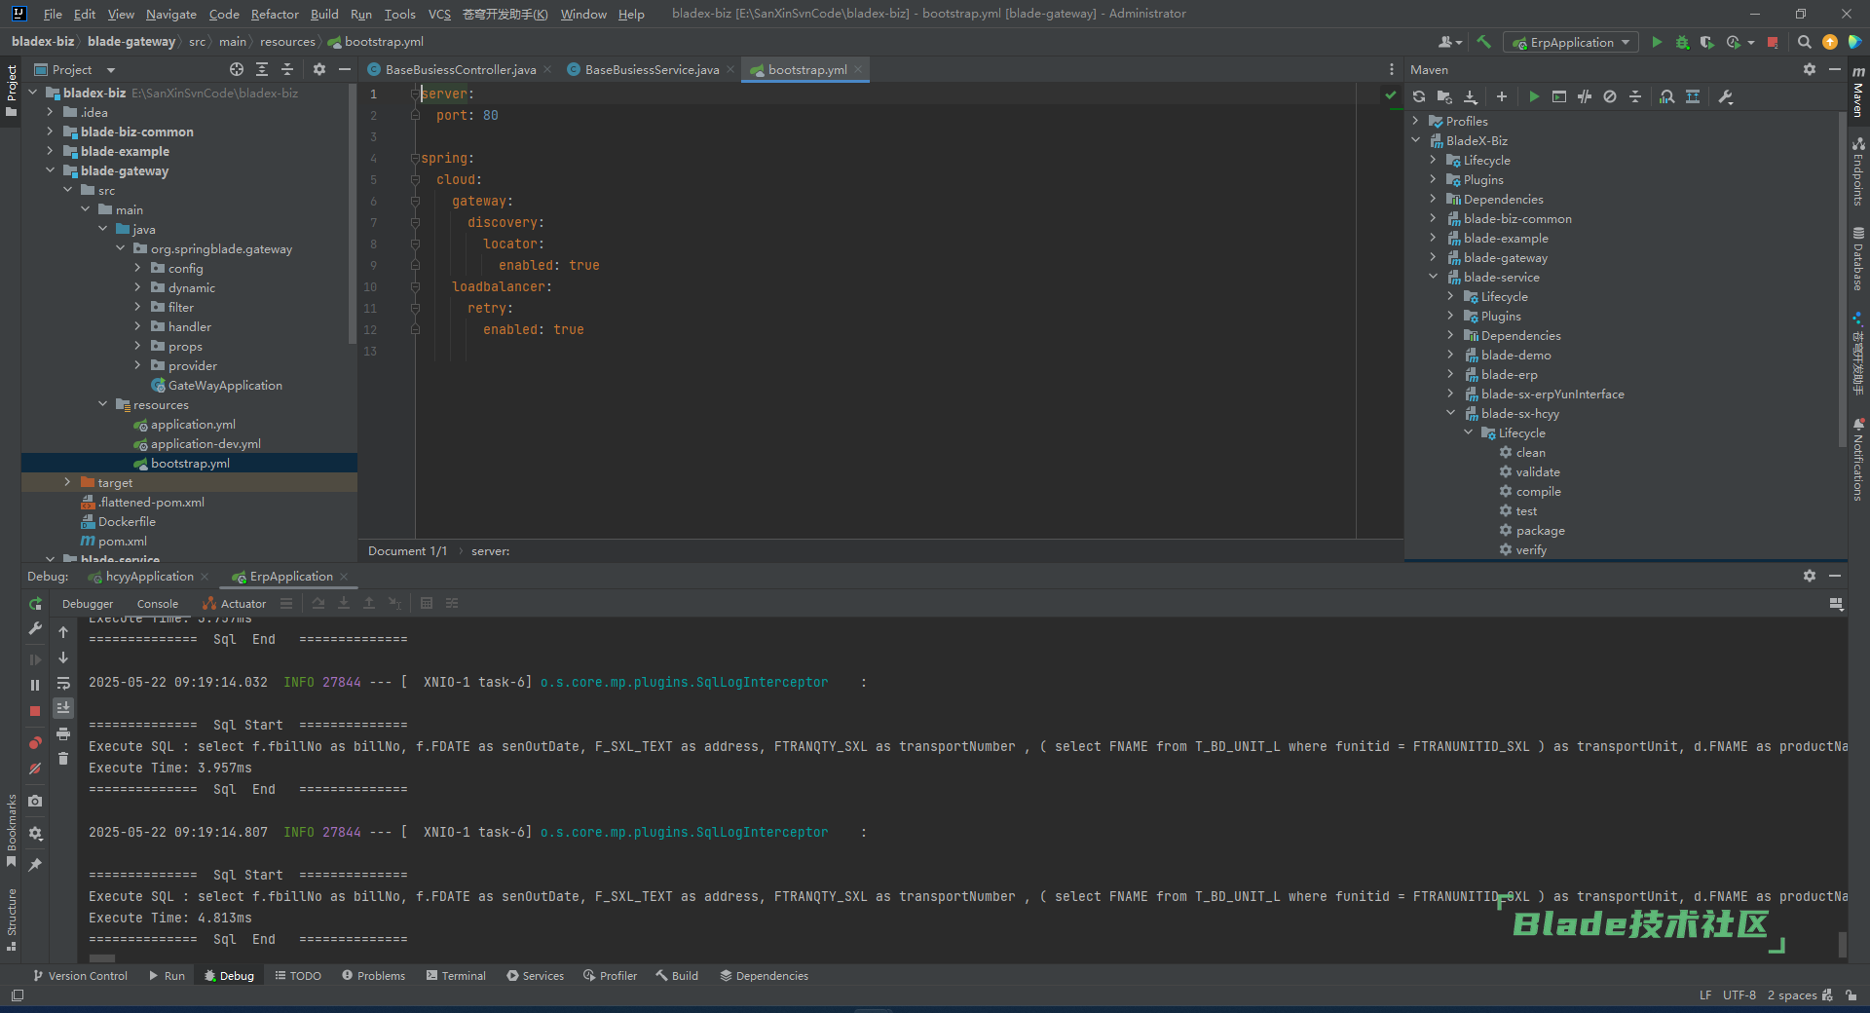The width and height of the screenshot is (1870, 1013).
Task: Click Run with Coverage shield icon
Action: pyautogui.click(x=1706, y=42)
